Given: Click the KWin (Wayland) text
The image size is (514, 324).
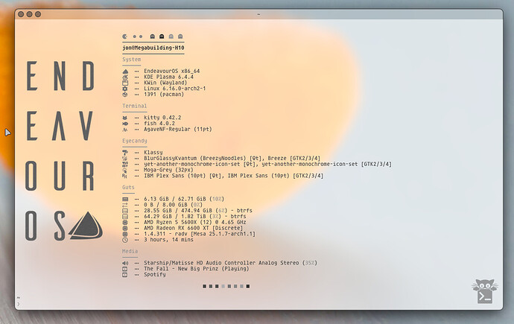Looking at the screenshot, I should (x=165, y=83).
